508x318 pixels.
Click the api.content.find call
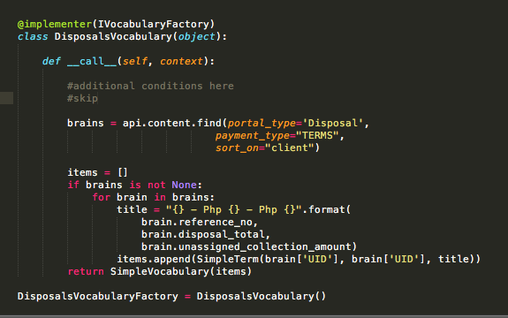pyautogui.click(x=172, y=123)
